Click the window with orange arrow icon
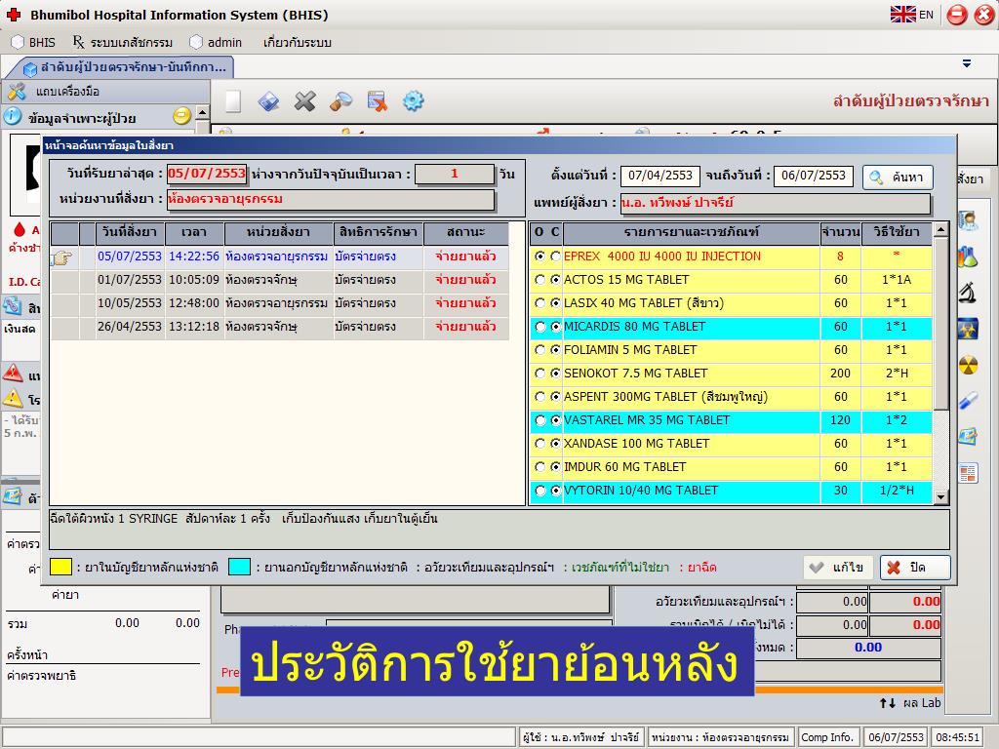Screen dimensions: 999x749 coord(378,101)
